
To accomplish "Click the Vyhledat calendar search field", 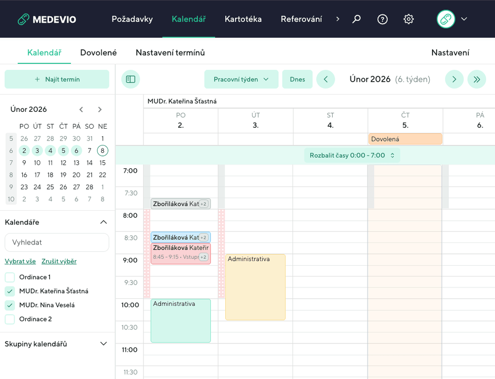I will click(57, 242).
